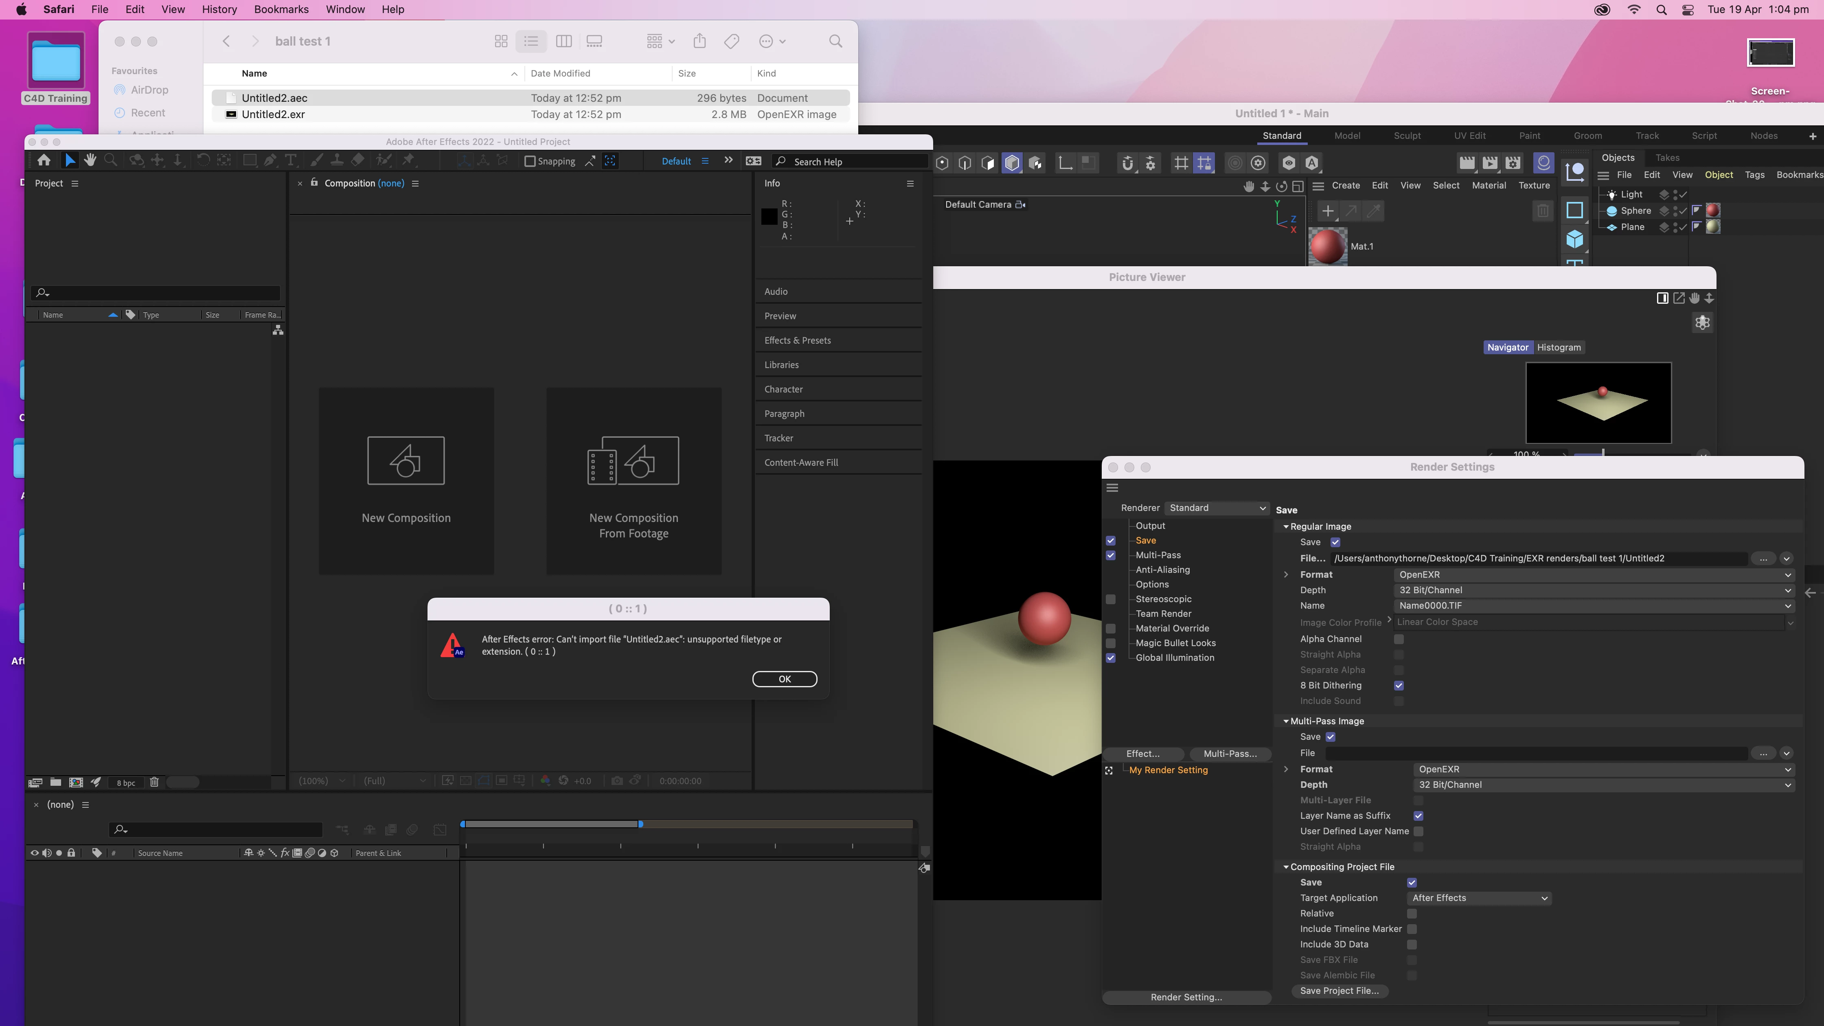
Task: Open the Renderer Standard dropdown
Action: point(1217,508)
